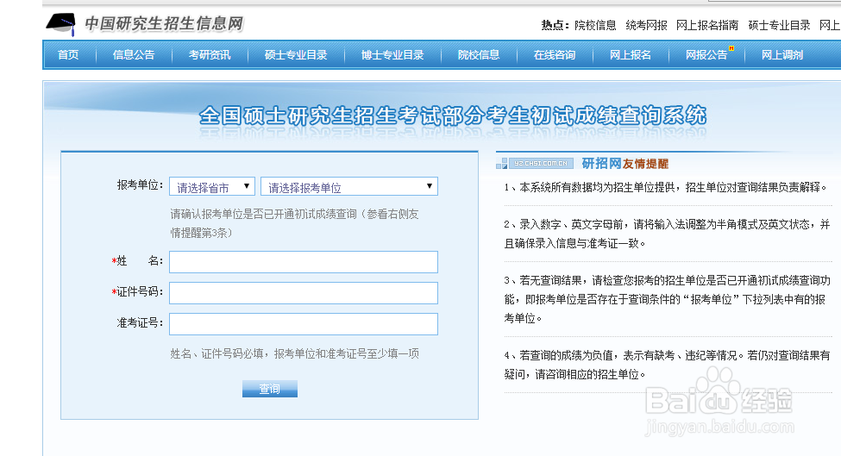Open the 信息公告 navigation item
The height and width of the screenshot is (456, 841).
coord(134,54)
